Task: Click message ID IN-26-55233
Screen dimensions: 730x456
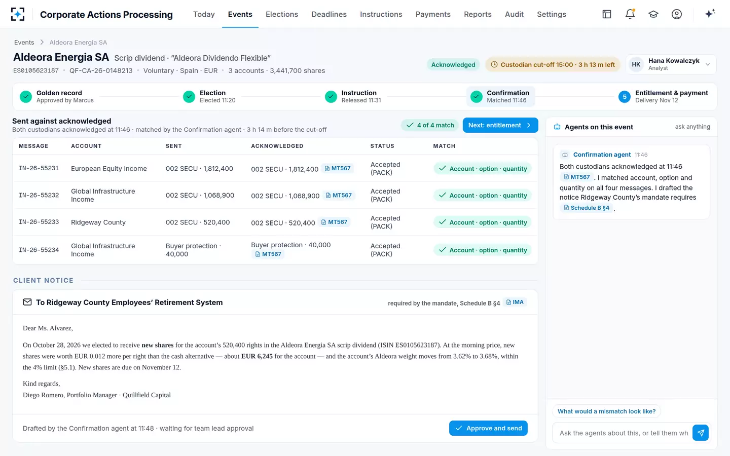Action: click(39, 222)
